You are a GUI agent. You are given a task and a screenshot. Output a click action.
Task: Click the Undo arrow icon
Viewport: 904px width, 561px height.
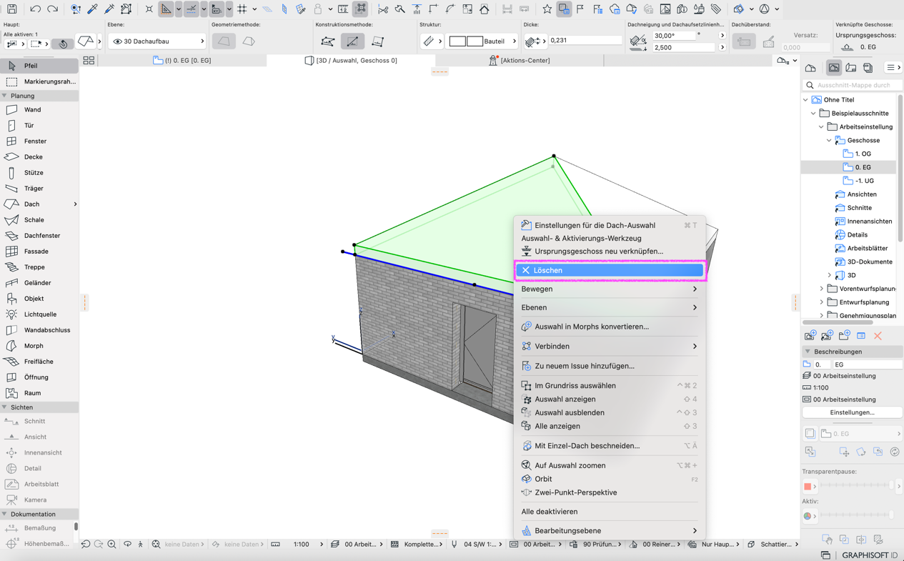35,9
